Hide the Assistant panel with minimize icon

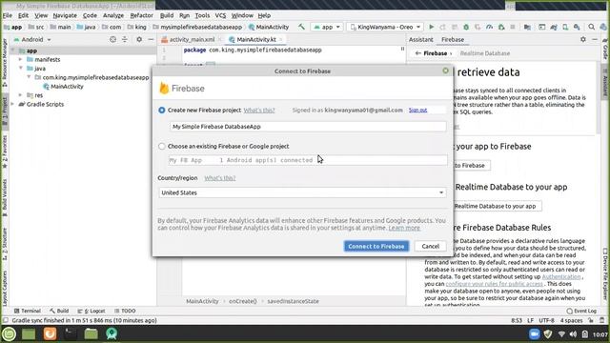pos(595,39)
